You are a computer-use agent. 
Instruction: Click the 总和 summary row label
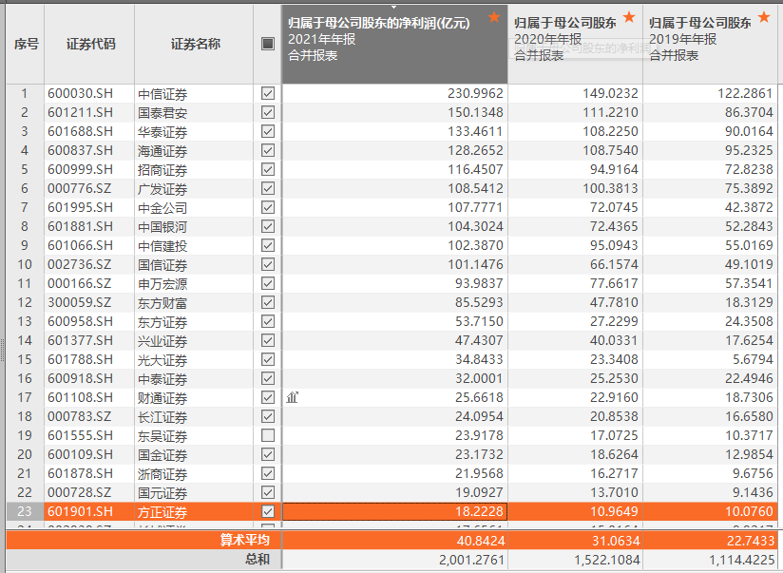click(258, 559)
